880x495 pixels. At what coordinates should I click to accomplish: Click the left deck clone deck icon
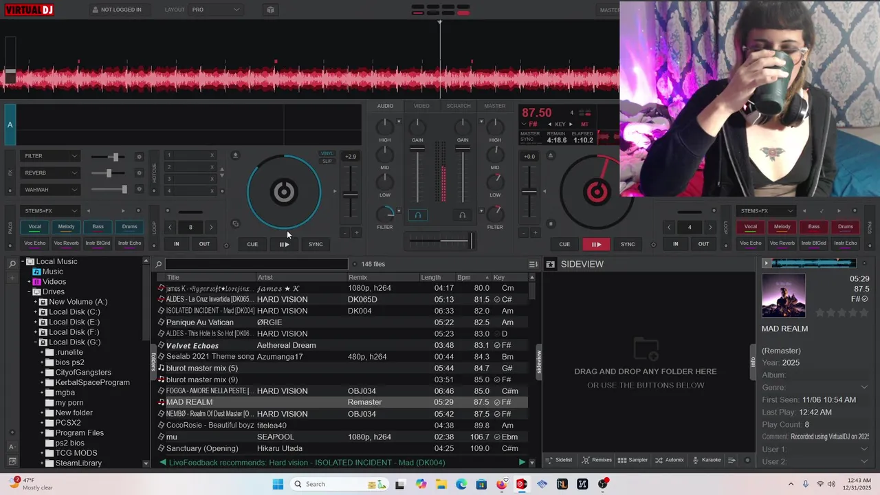coord(235,223)
